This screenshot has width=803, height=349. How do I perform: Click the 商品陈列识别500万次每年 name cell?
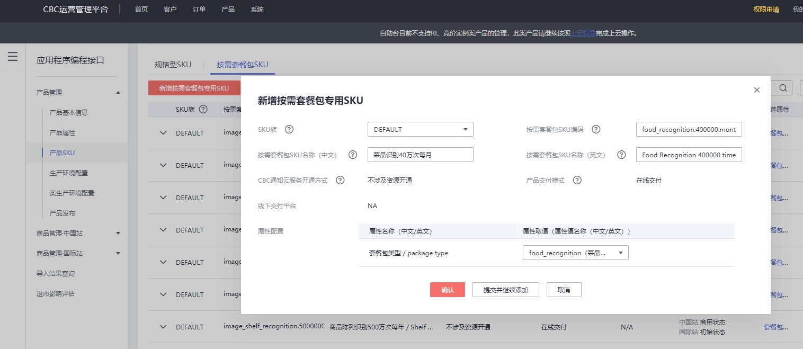point(381,327)
